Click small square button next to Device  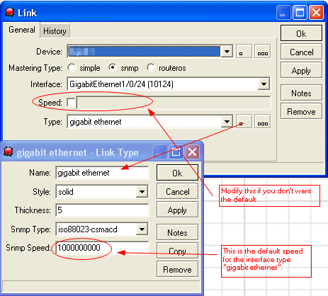pyautogui.click(x=244, y=51)
